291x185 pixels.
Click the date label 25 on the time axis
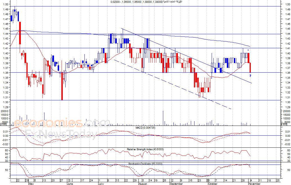(x=278, y=181)
